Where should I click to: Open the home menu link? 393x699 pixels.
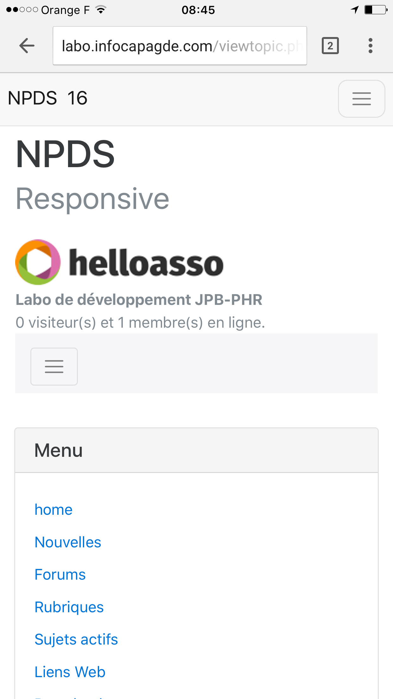(x=53, y=510)
